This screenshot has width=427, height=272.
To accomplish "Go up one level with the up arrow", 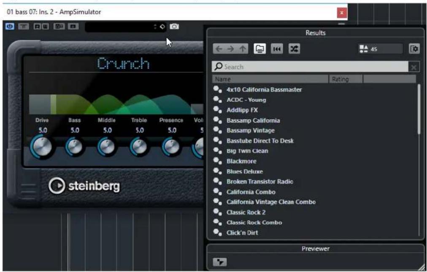I will pyautogui.click(x=243, y=49).
